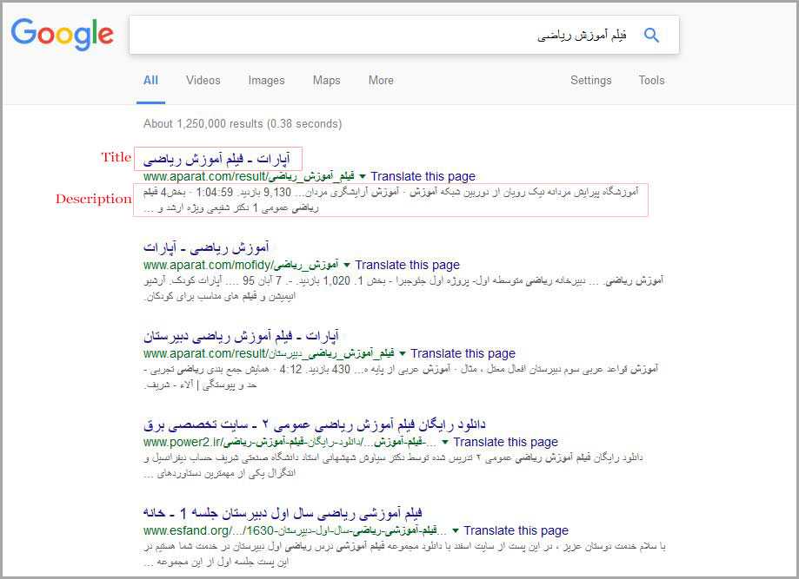Switch to the Videos tab

click(x=203, y=81)
